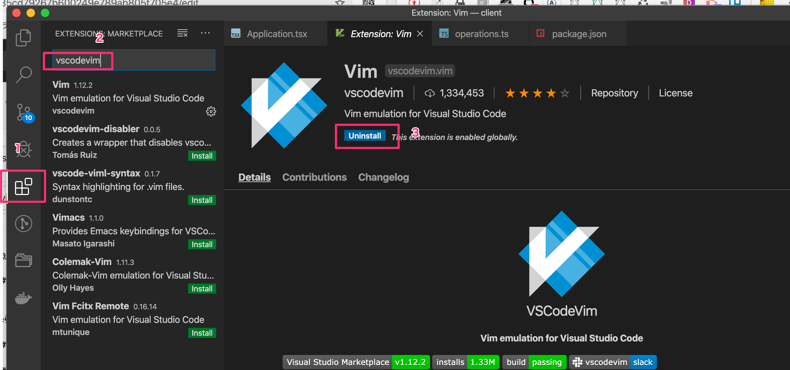Open the project folders activity icon
This screenshot has width=790, height=370.
coord(24,260)
